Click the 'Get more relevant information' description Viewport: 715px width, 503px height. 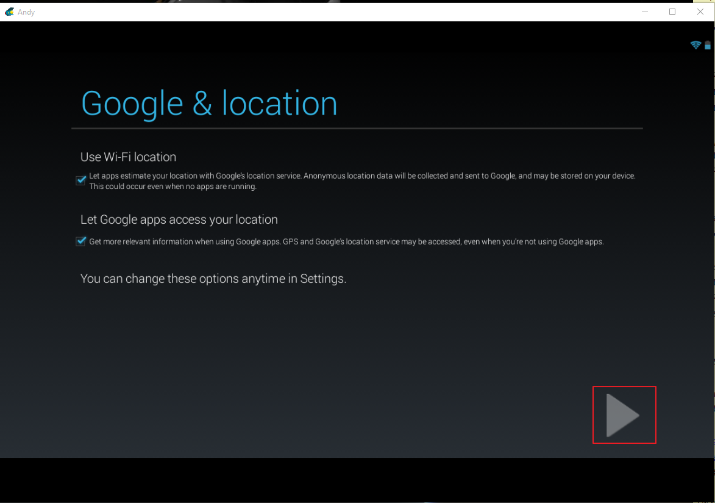click(x=346, y=241)
